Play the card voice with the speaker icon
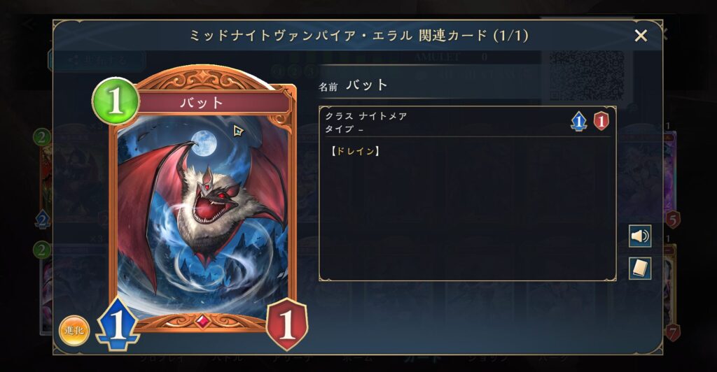The height and width of the screenshot is (372, 717). [x=640, y=236]
